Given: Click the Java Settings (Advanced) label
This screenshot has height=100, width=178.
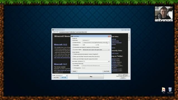Looking at the screenshot, I should tap(78, 64).
